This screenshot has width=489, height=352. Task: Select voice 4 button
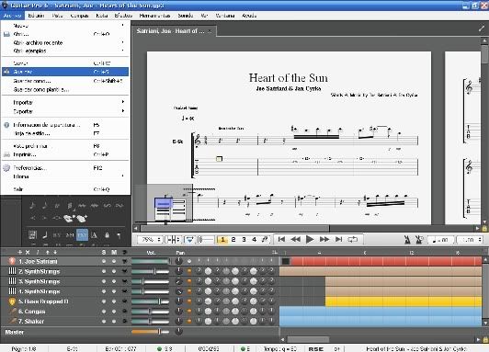(255, 240)
